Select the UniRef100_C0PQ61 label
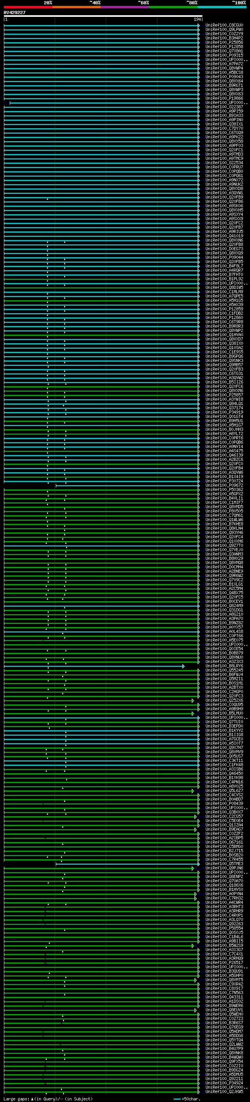The image size is (250, 1102). (224, 176)
